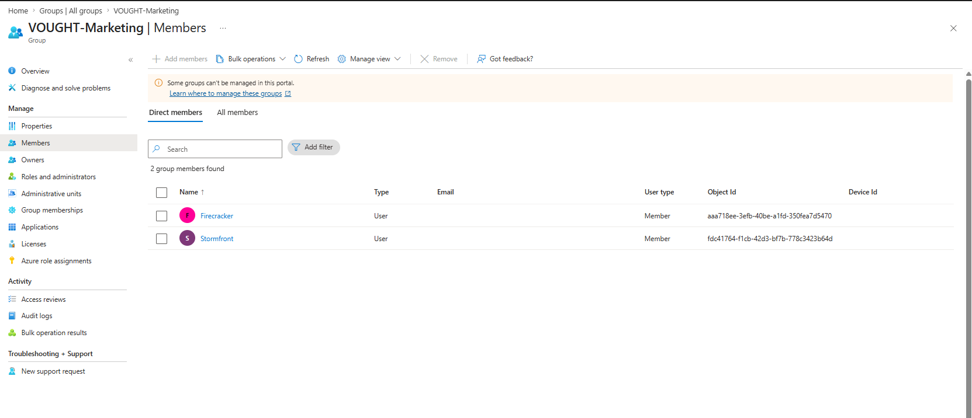The width and height of the screenshot is (972, 418).
Task: Switch to the Direct members tab
Action: tap(175, 113)
